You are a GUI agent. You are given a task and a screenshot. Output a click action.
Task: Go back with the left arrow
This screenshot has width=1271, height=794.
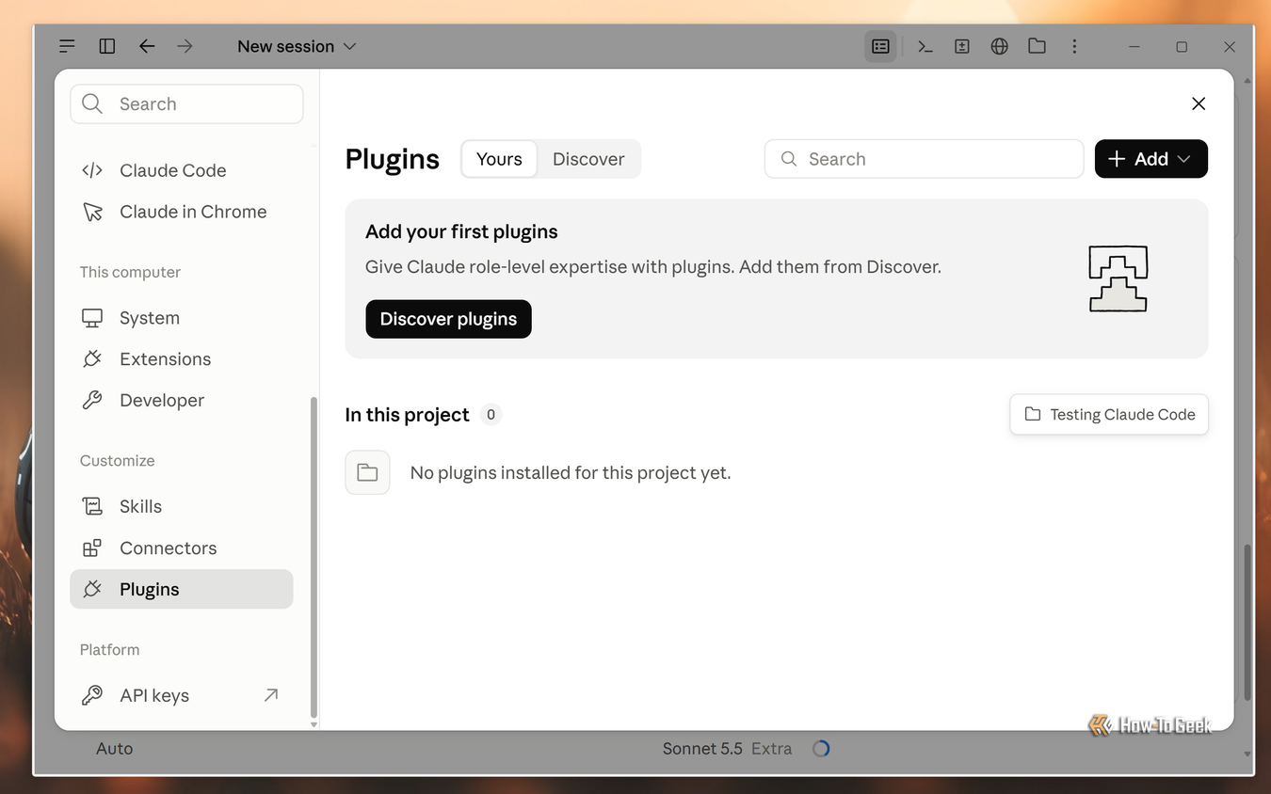147,46
